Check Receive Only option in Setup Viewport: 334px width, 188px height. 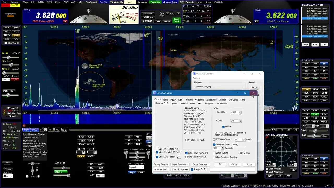214,134
